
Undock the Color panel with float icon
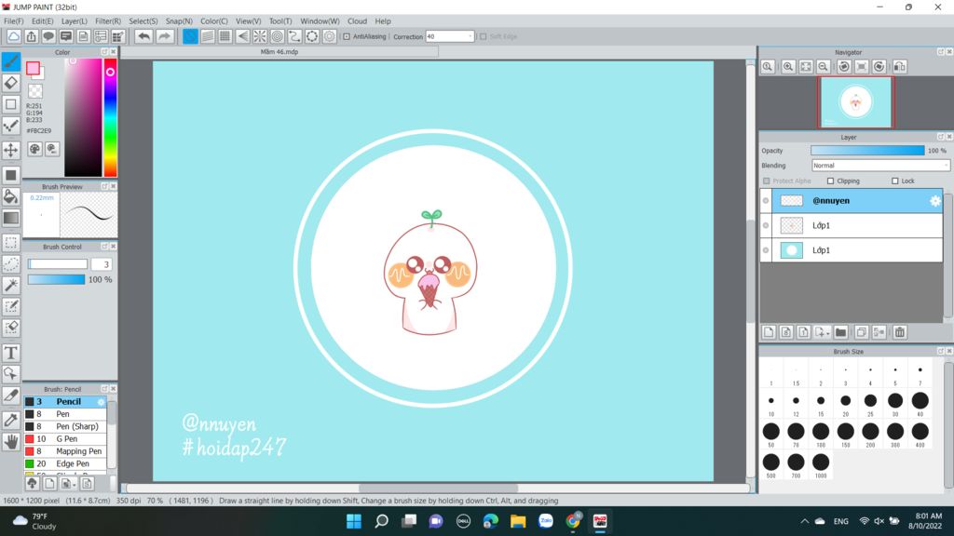pyautogui.click(x=104, y=52)
